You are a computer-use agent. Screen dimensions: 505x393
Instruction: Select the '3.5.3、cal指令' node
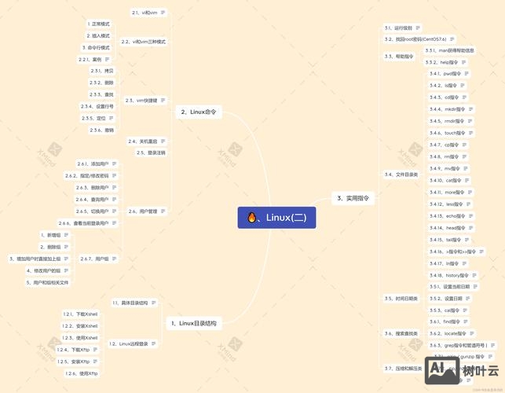(448, 310)
